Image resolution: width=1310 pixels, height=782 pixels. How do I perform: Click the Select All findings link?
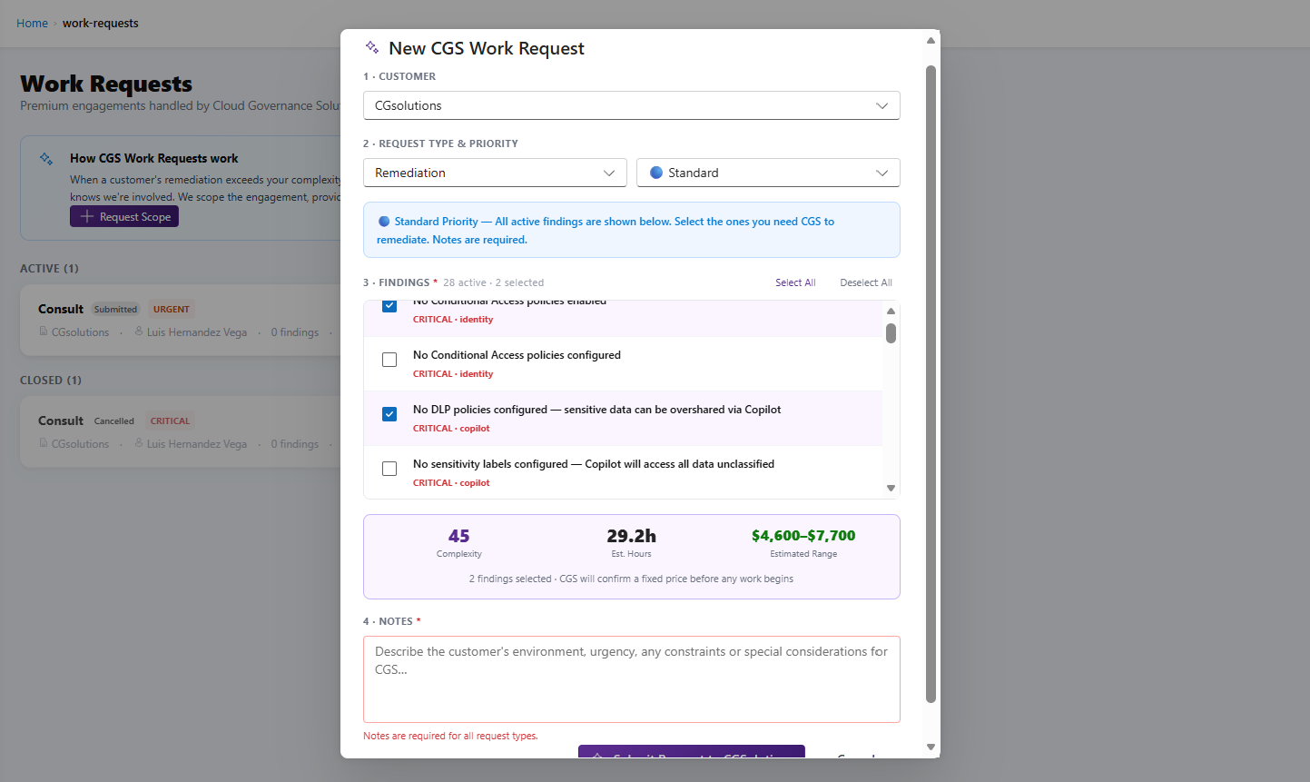[794, 282]
